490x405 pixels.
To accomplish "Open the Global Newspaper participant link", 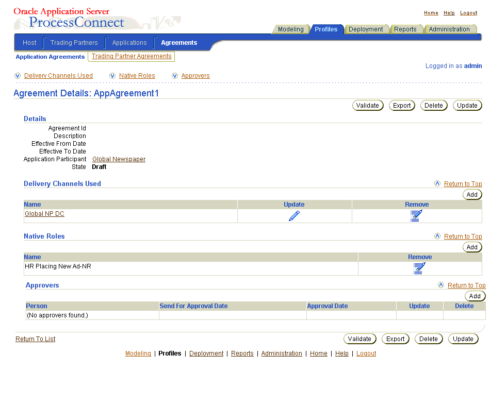I will (119, 159).
